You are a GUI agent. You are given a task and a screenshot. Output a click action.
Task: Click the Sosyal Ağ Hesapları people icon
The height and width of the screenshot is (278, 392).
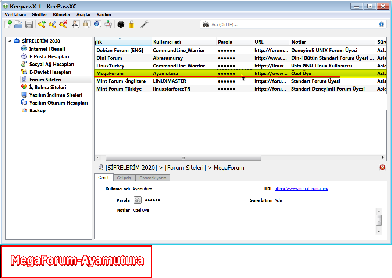24,64
